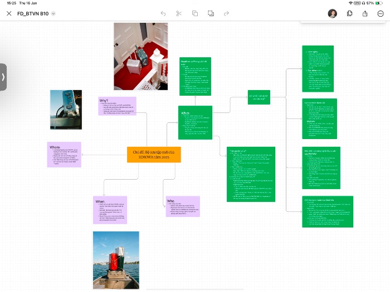
Task: Click the scissors cut icon
Action: point(179,13)
